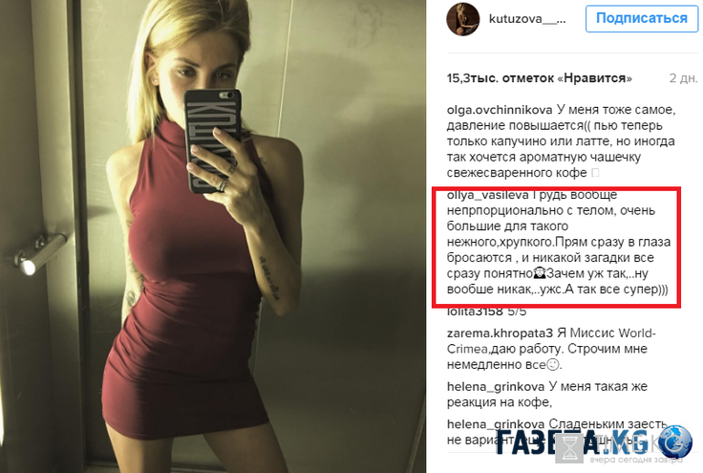The width and height of the screenshot is (703, 473).
Task: Click the 2 дн. post timestamp
Action: point(683,78)
